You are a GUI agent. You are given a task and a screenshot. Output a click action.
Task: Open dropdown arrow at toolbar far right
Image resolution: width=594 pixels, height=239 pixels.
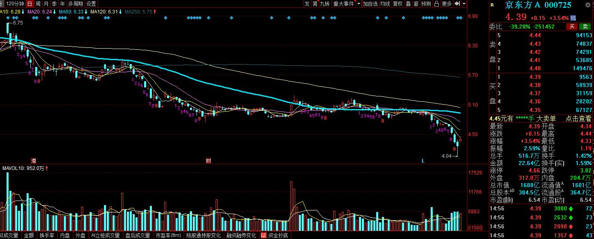[x=465, y=4]
